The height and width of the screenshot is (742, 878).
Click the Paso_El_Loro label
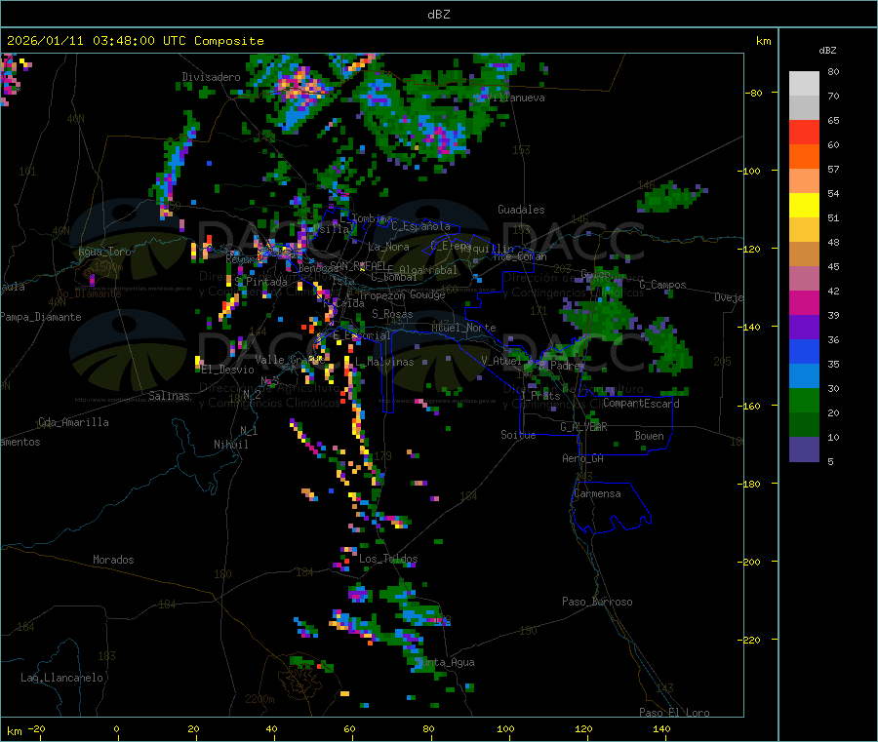tap(674, 713)
